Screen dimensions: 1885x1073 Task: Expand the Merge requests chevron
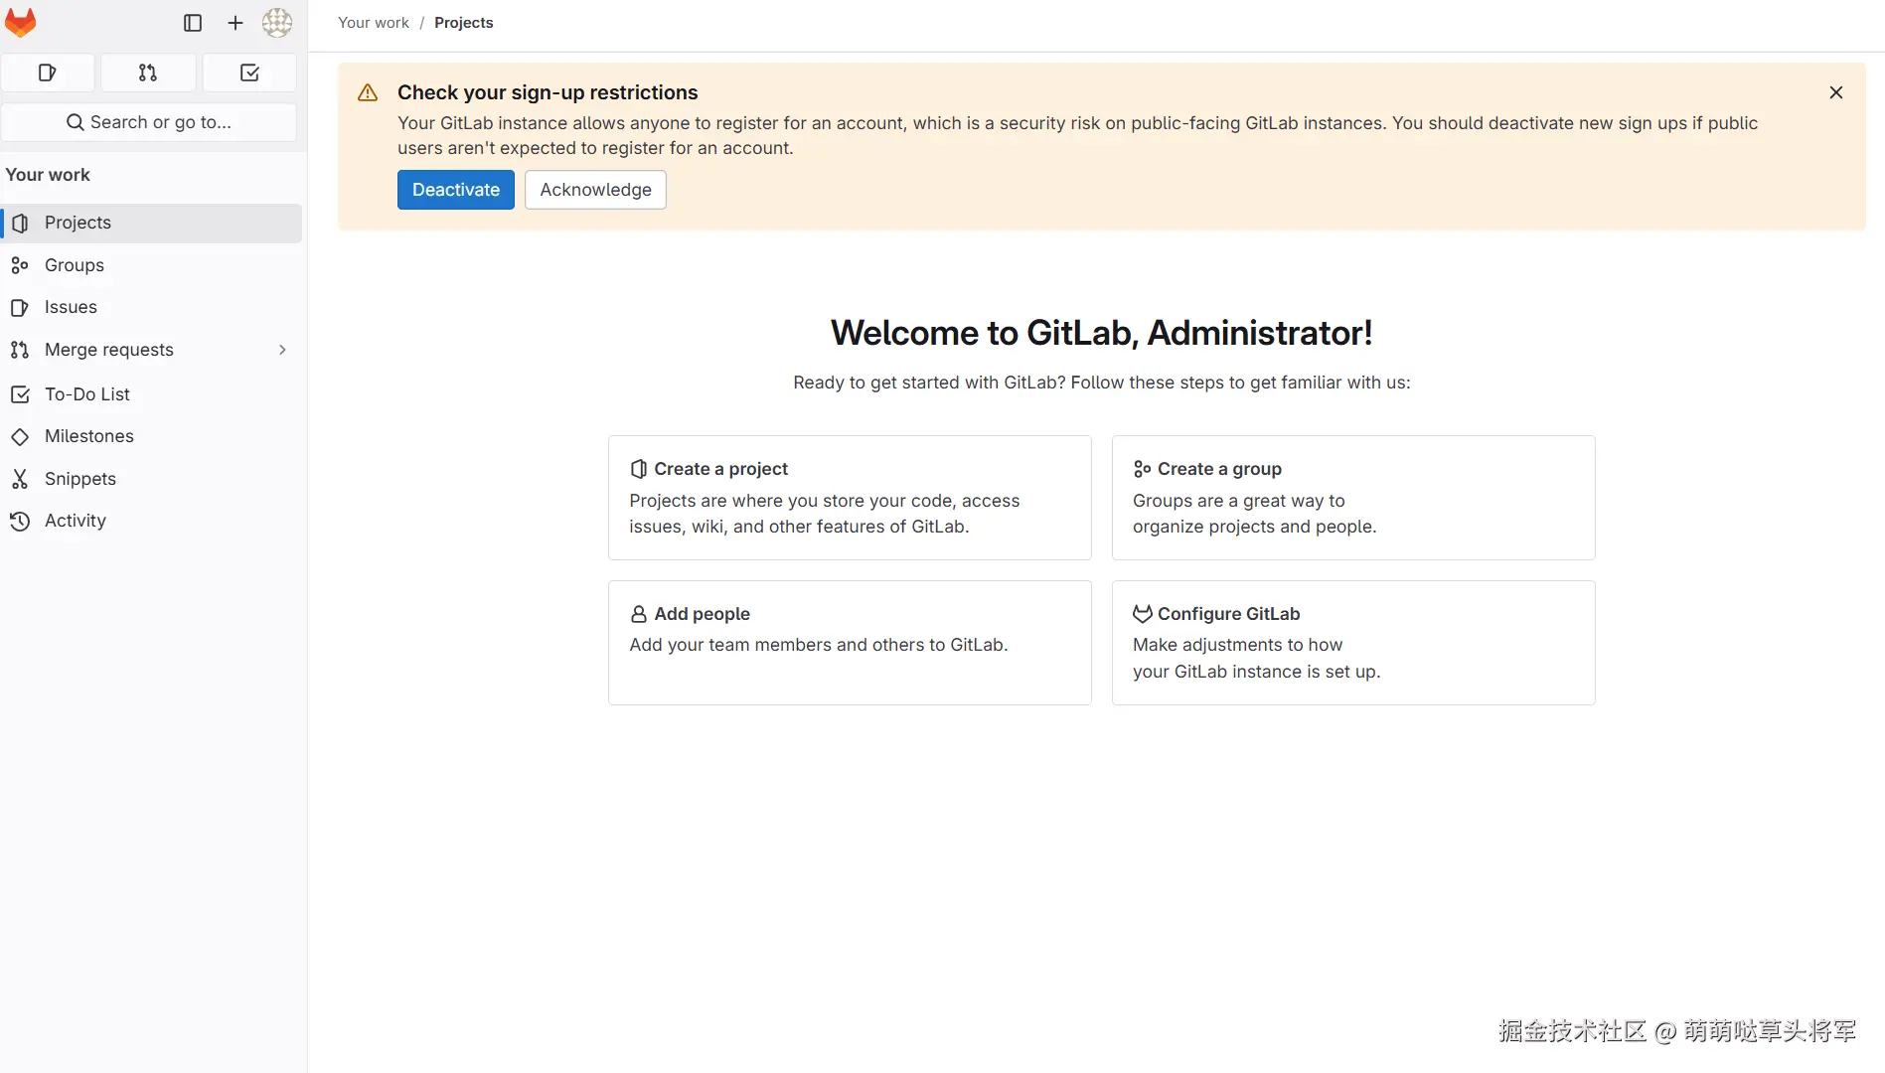point(282,350)
